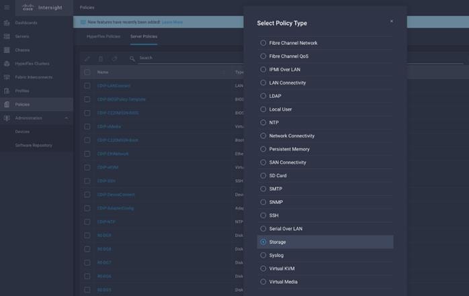469x296 pixels.
Task: Toggle the select-all checkbox in table header
Action: point(87,72)
